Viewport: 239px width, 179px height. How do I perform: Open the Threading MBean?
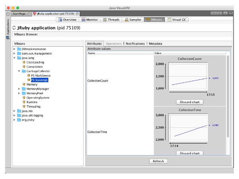pos(33,107)
